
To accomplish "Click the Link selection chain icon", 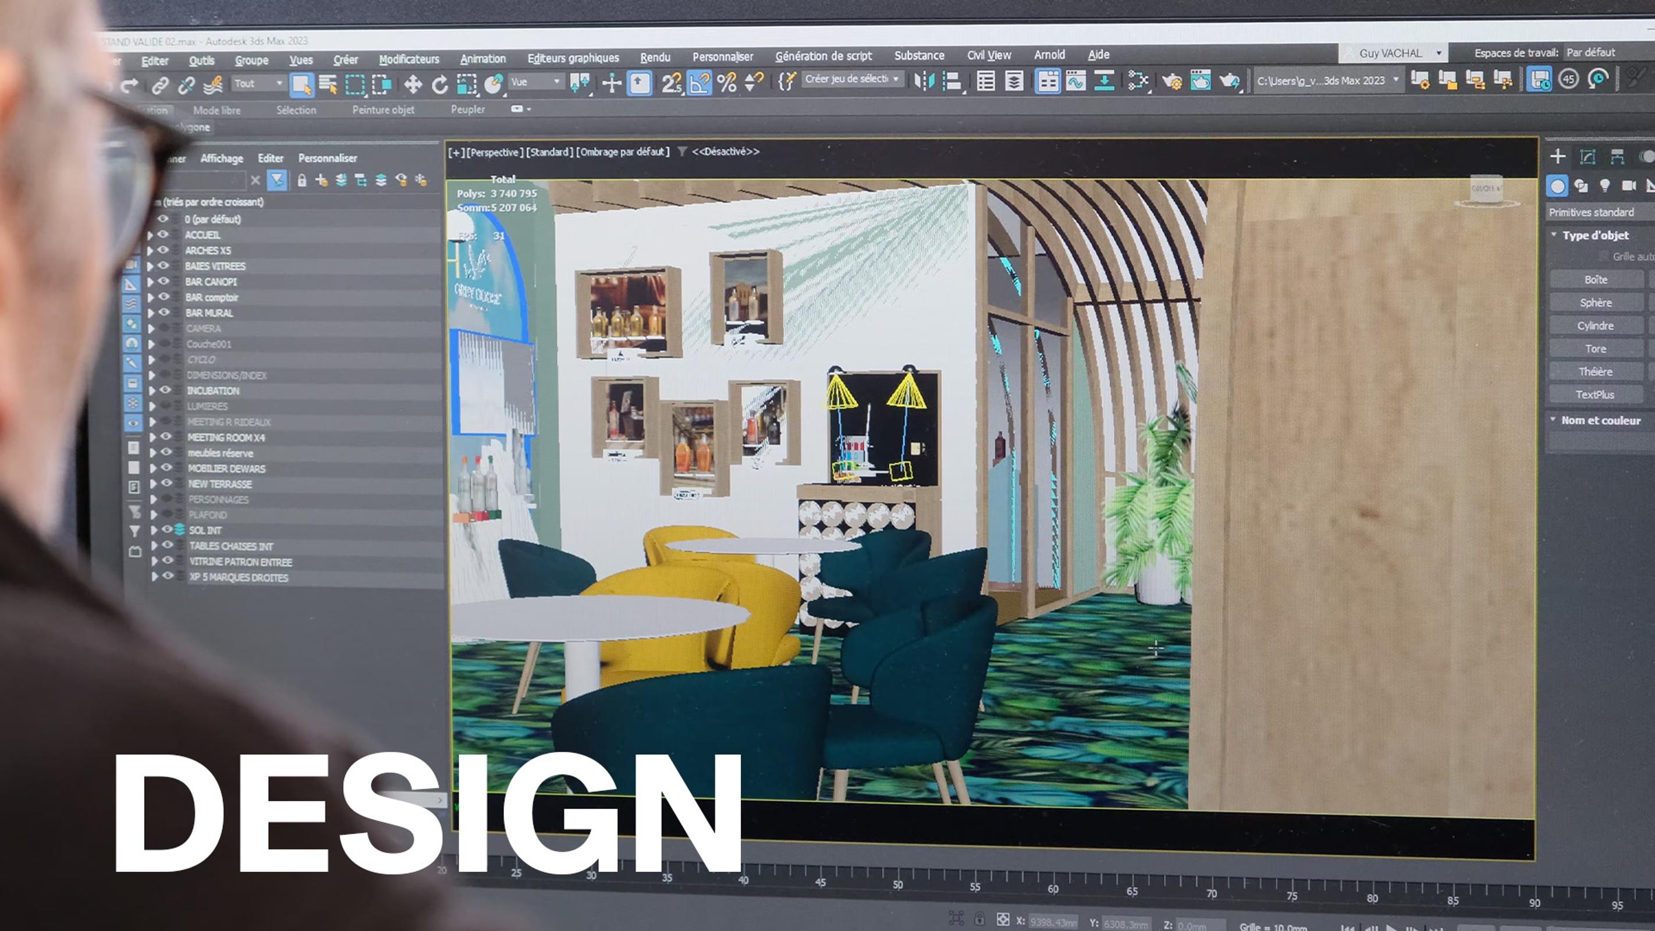I will (160, 85).
